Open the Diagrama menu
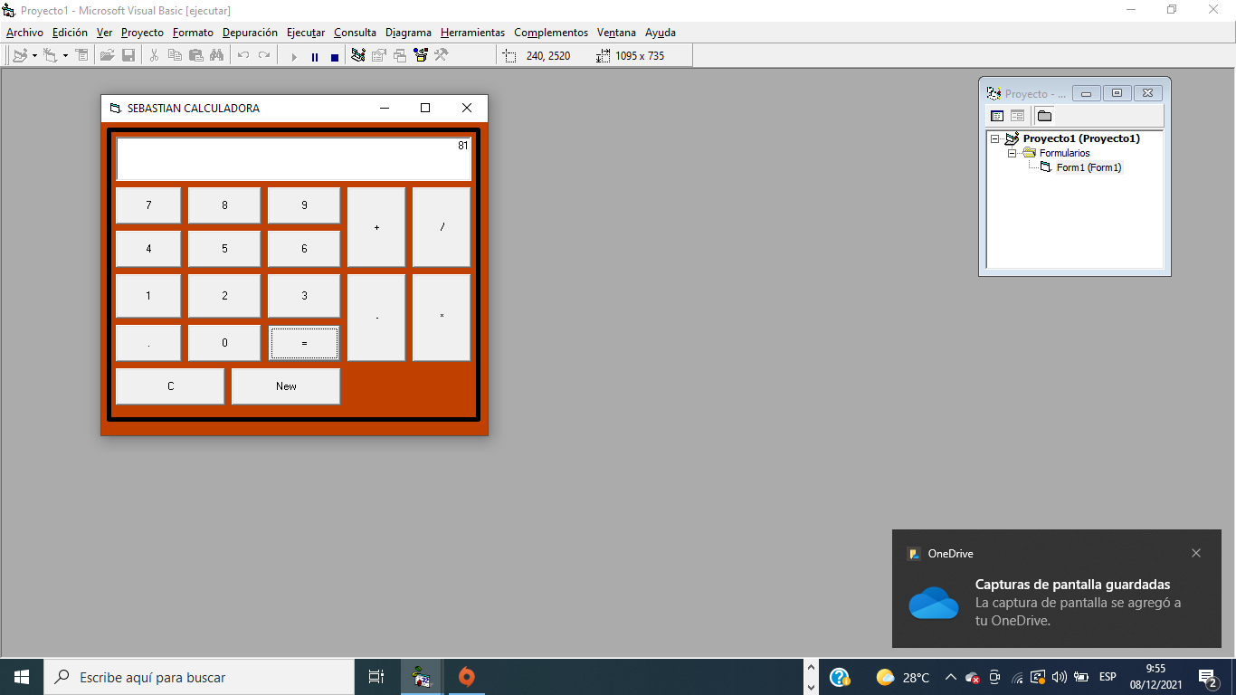Screen dimensions: 1236x695 [408, 33]
